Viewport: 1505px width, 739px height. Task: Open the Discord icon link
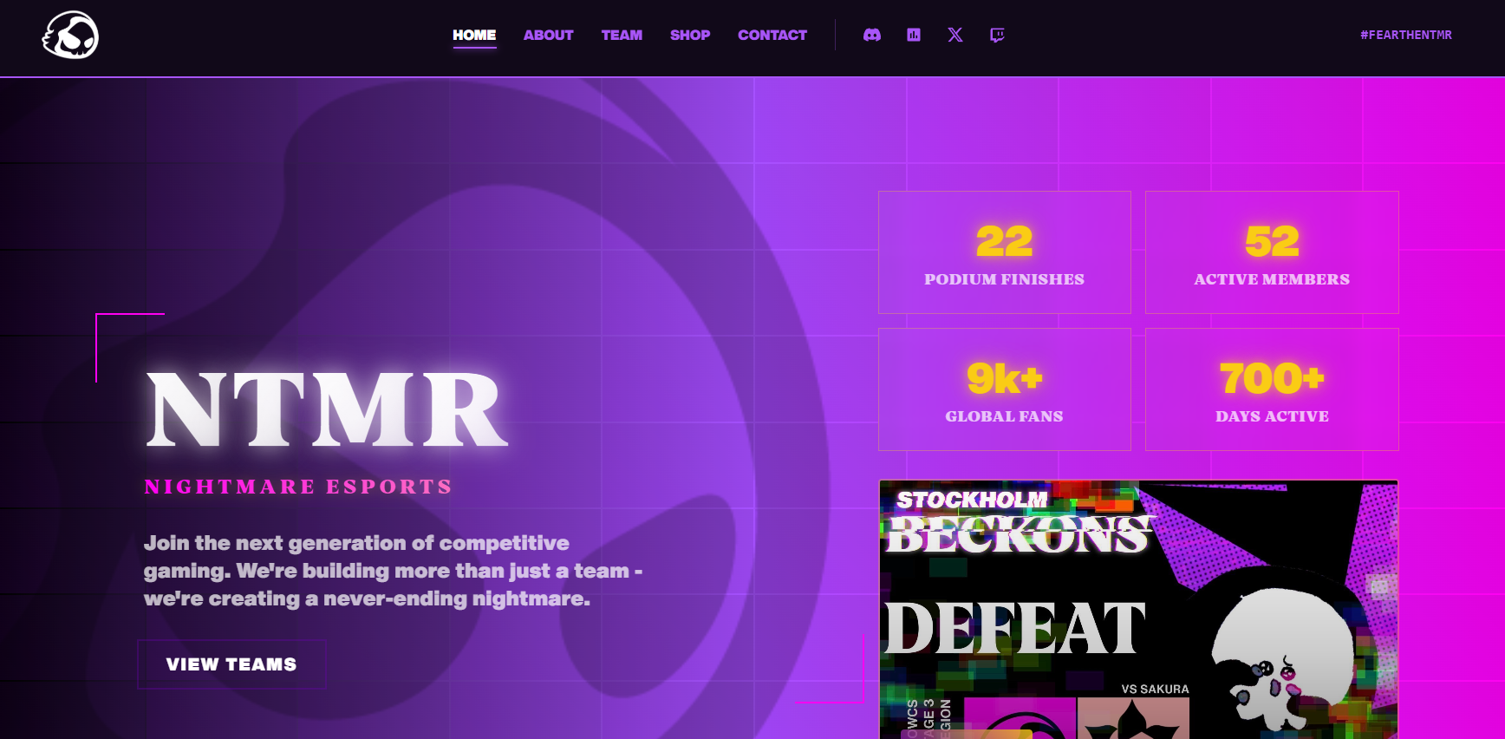pyautogui.click(x=872, y=35)
